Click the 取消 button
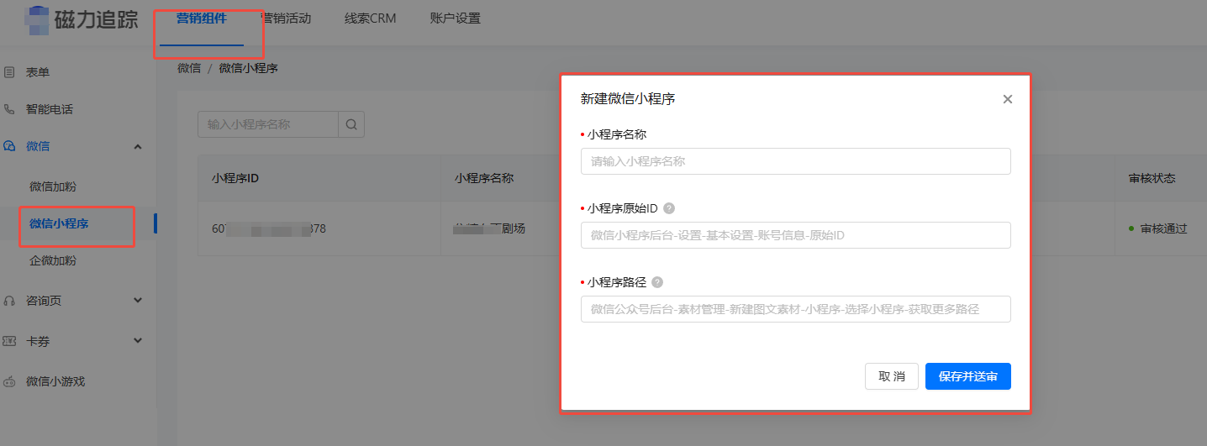 click(892, 376)
